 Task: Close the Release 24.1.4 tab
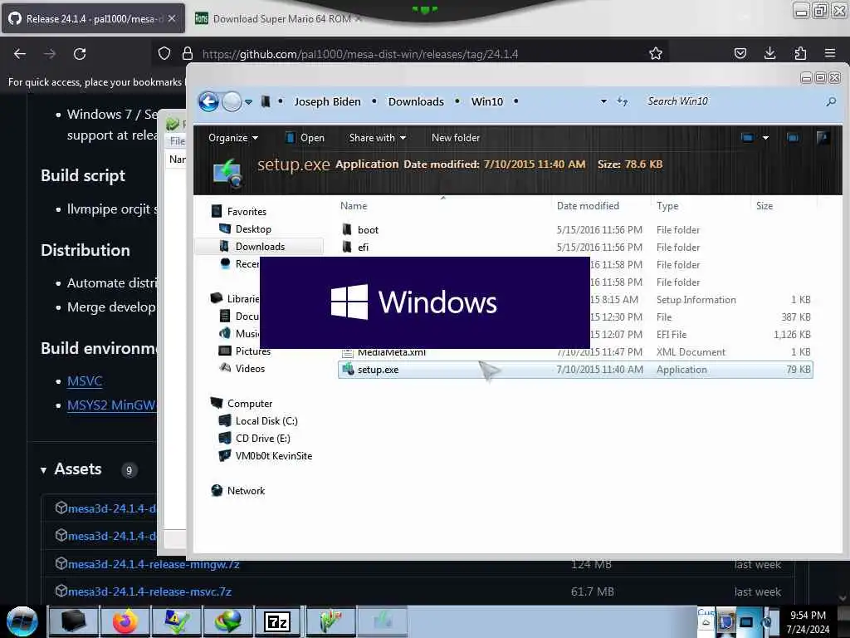[x=172, y=19]
